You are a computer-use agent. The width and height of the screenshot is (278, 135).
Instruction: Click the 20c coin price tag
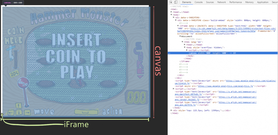click(15, 74)
